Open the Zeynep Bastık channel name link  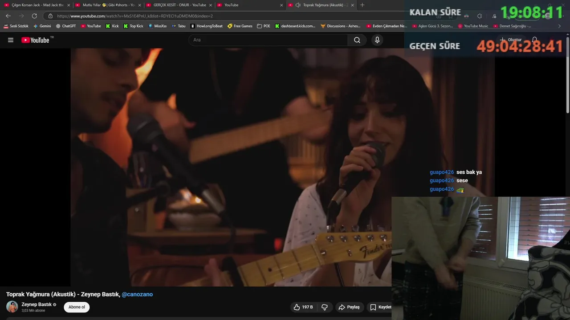point(37,304)
